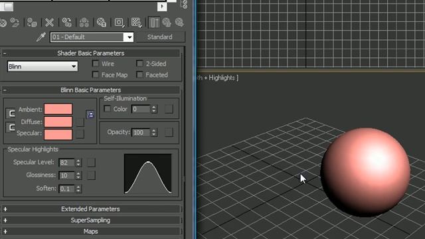
Task: Click the Opacity map button square
Action: click(169, 133)
